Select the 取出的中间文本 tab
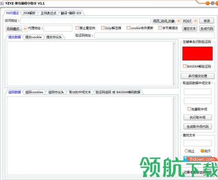The height and width of the screenshot is (180, 218). [80, 92]
